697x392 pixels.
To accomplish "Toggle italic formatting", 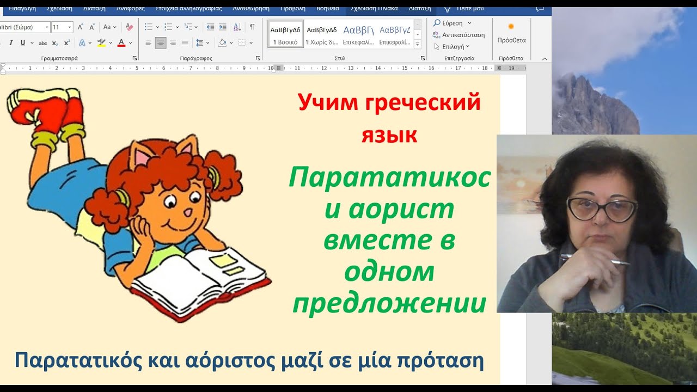I will [10, 42].
